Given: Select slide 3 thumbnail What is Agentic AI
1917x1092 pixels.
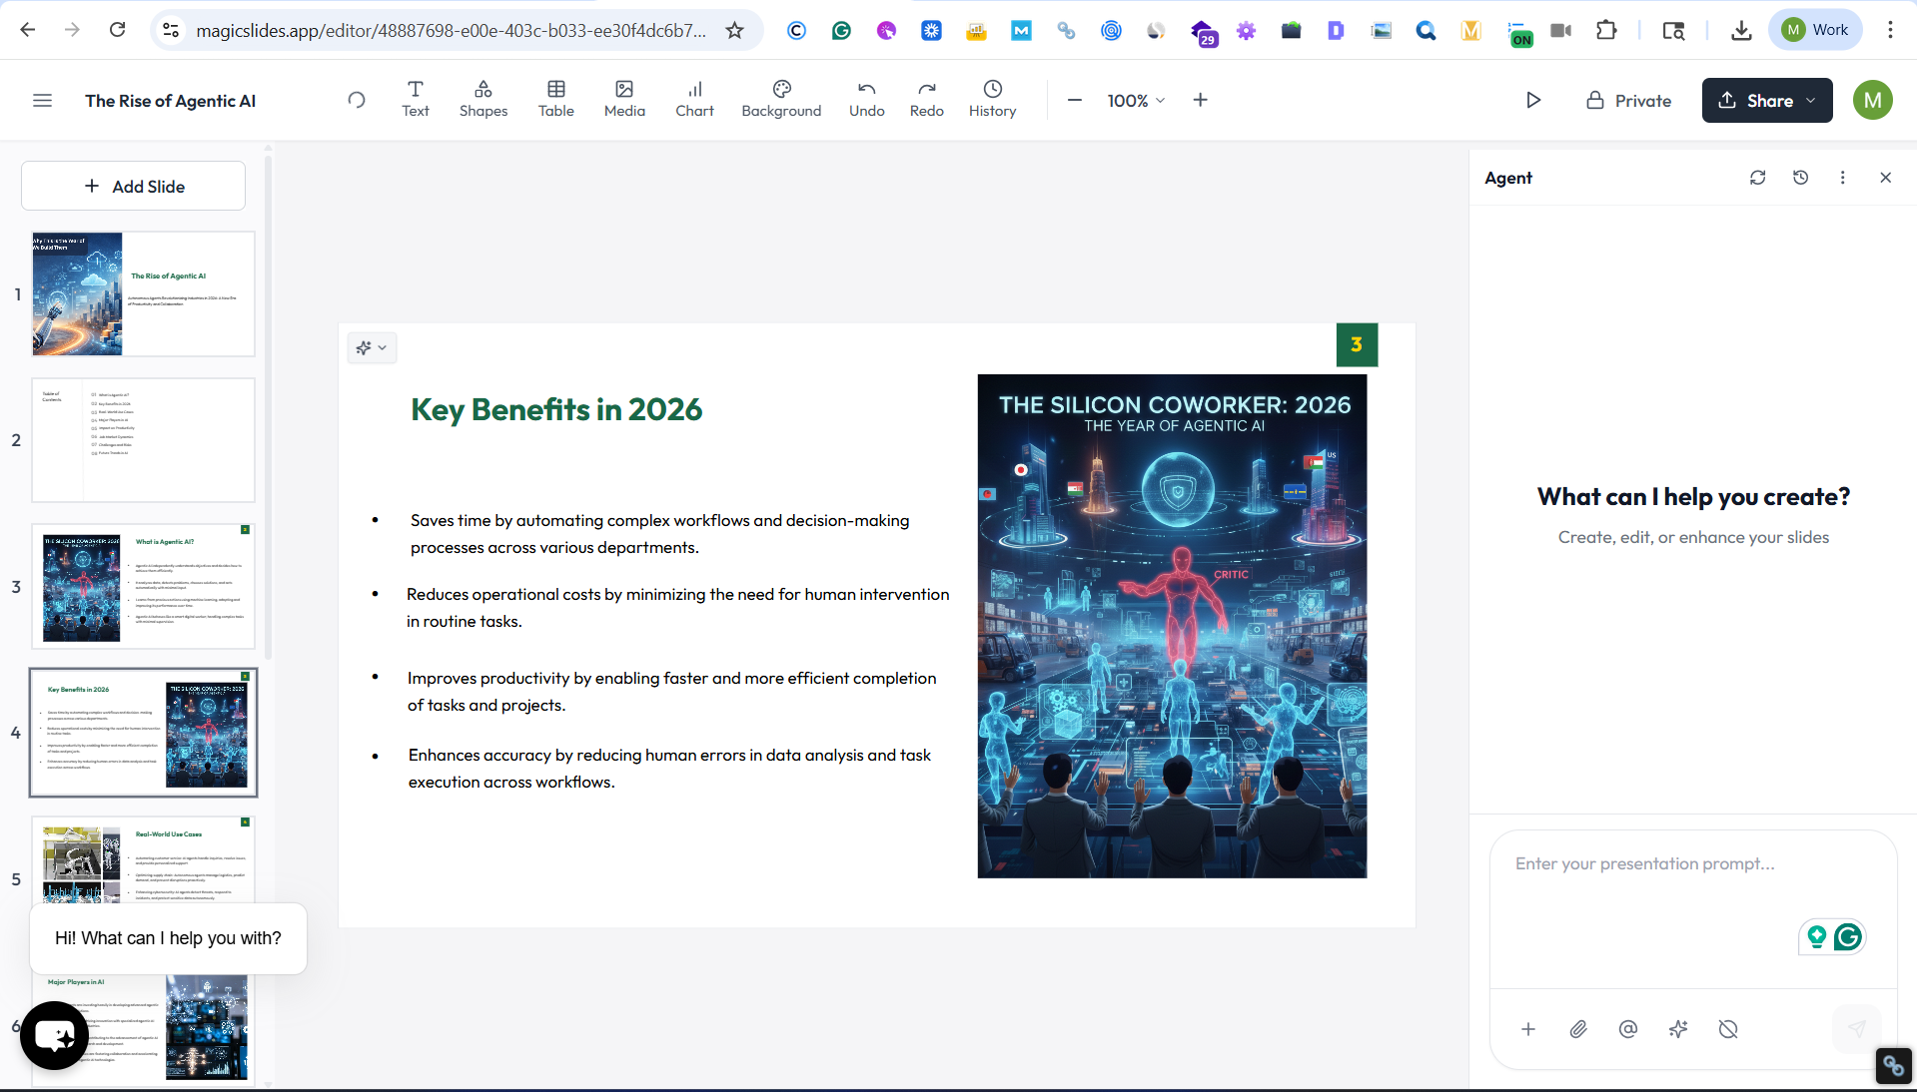Looking at the screenshot, I should coord(143,587).
